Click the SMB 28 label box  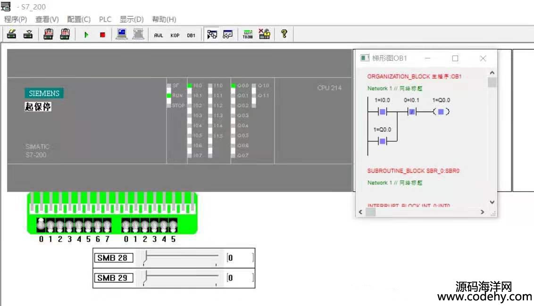(x=113, y=258)
